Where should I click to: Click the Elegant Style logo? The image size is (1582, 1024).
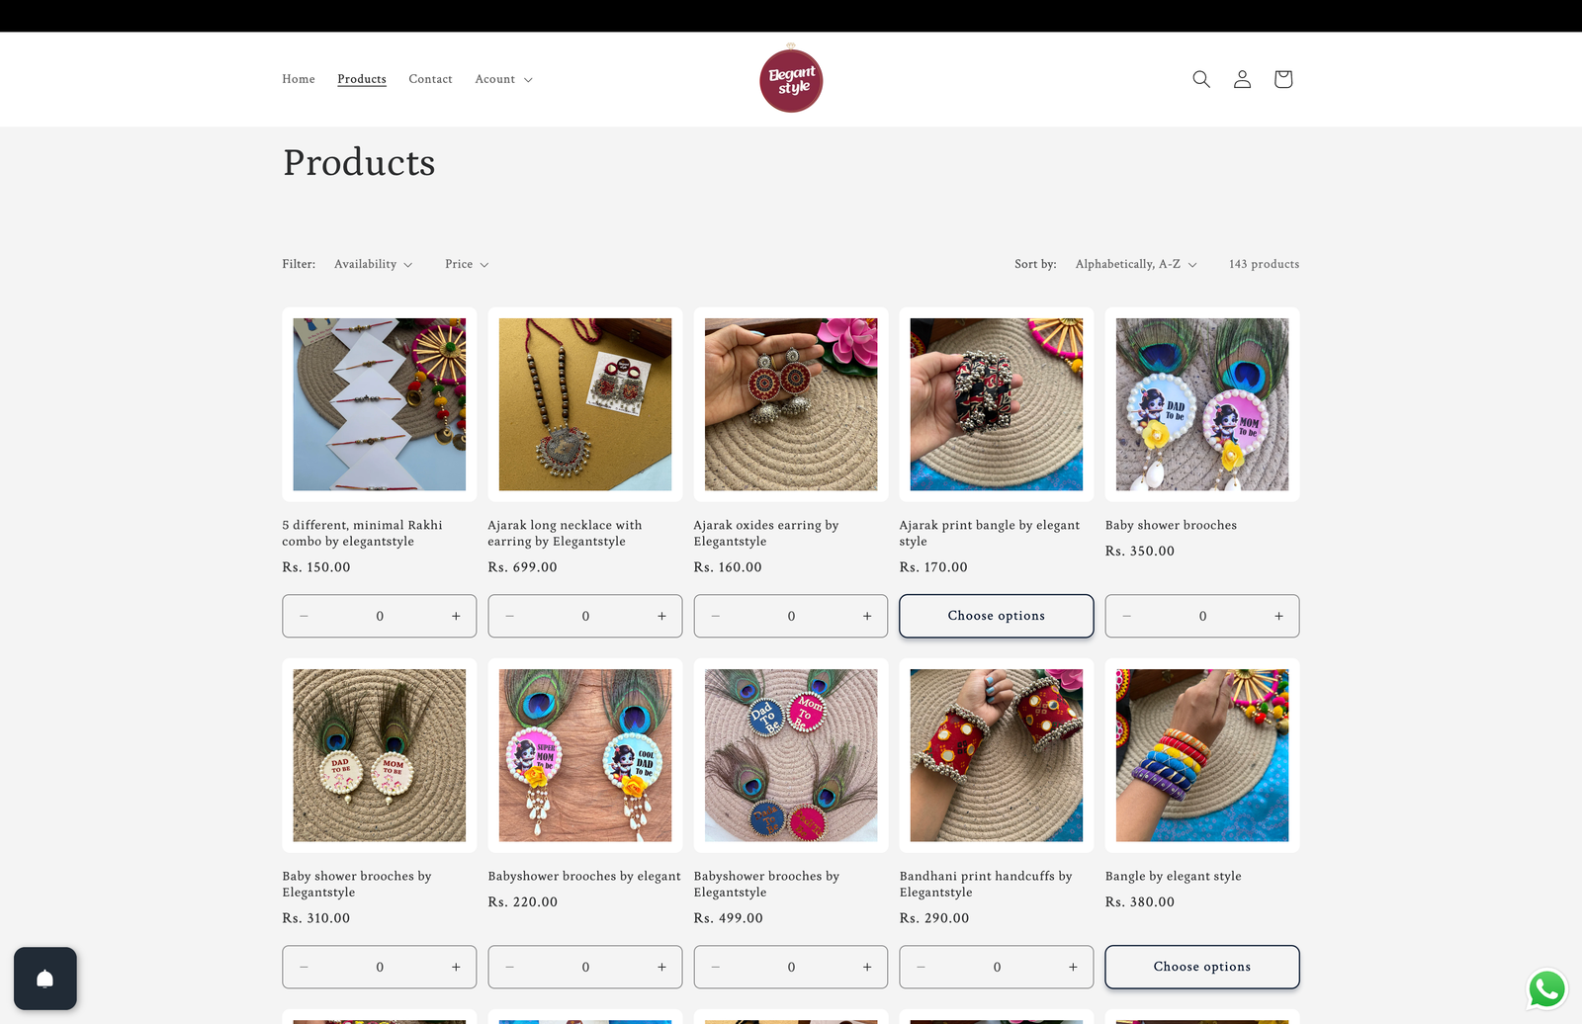(x=791, y=79)
